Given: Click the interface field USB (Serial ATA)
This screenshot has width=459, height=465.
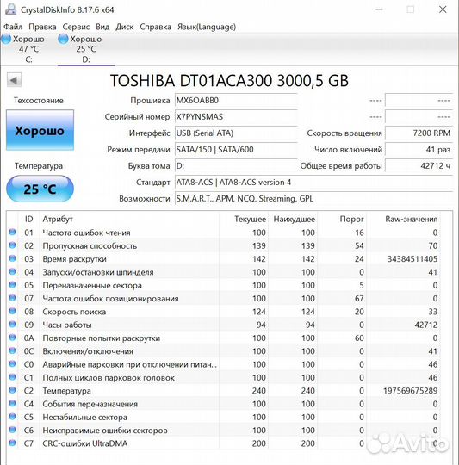Looking at the screenshot, I should tap(236, 133).
